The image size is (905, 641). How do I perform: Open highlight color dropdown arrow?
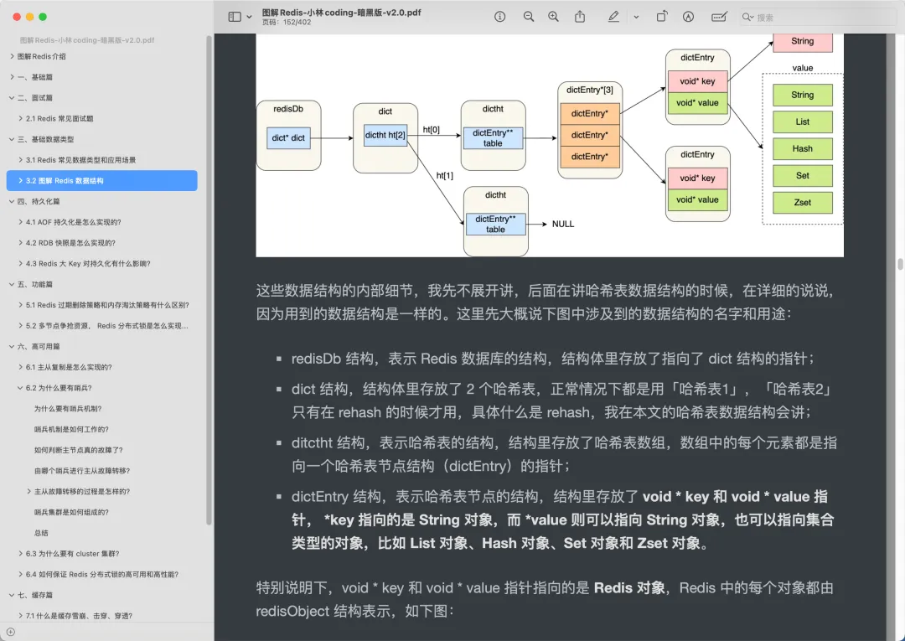[636, 17]
